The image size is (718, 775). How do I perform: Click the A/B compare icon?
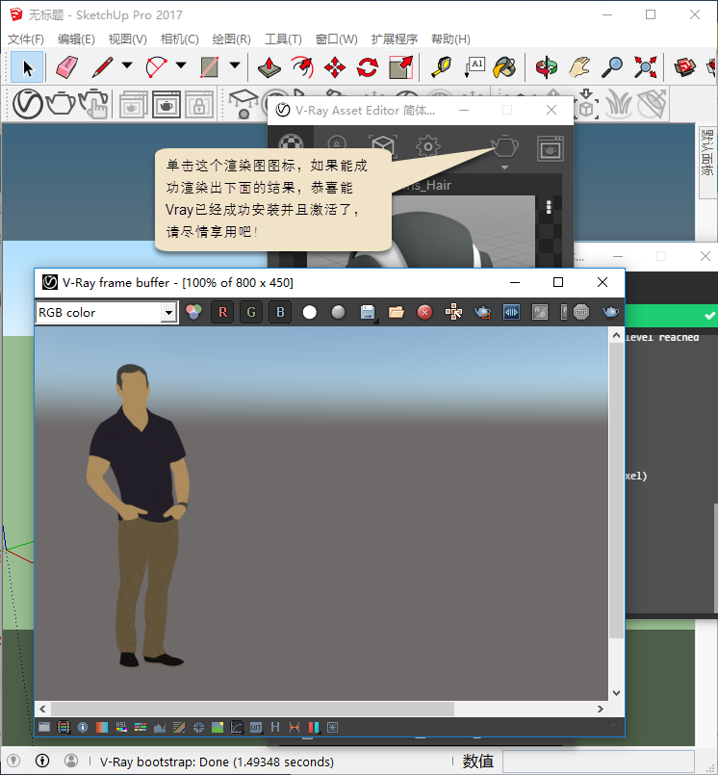click(x=540, y=312)
